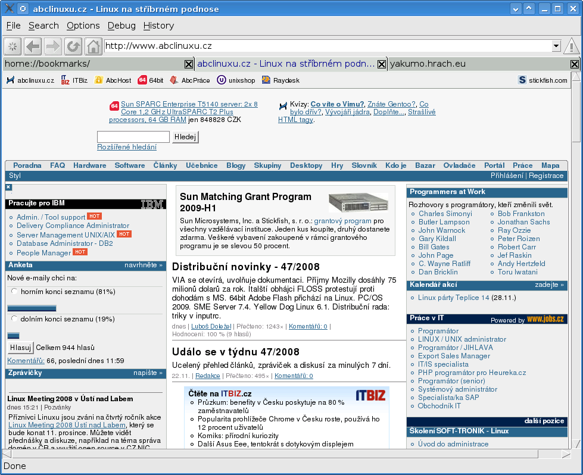The height and width of the screenshot is (475, 583).
Task: Select radio 'horním konci seznamu (81%)'
Action: pyautogui.click(x=14, y=291)
